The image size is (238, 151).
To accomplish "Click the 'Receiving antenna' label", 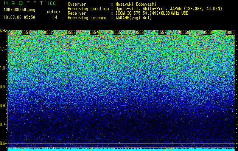I will tap(87, 18).
